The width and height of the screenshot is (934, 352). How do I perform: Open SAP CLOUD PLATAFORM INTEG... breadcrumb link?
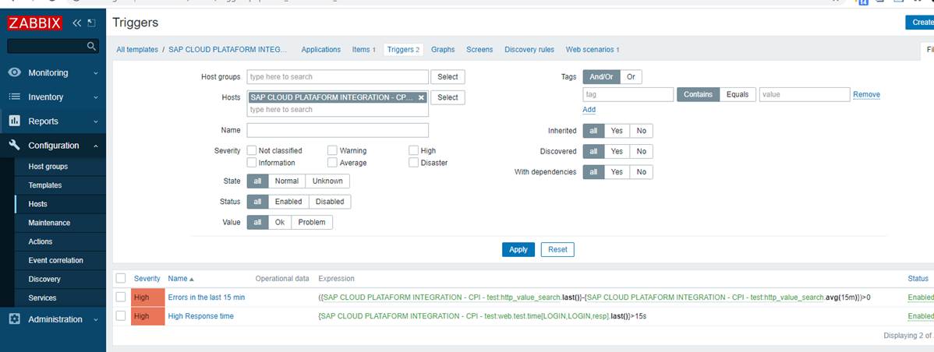(228, 50)
